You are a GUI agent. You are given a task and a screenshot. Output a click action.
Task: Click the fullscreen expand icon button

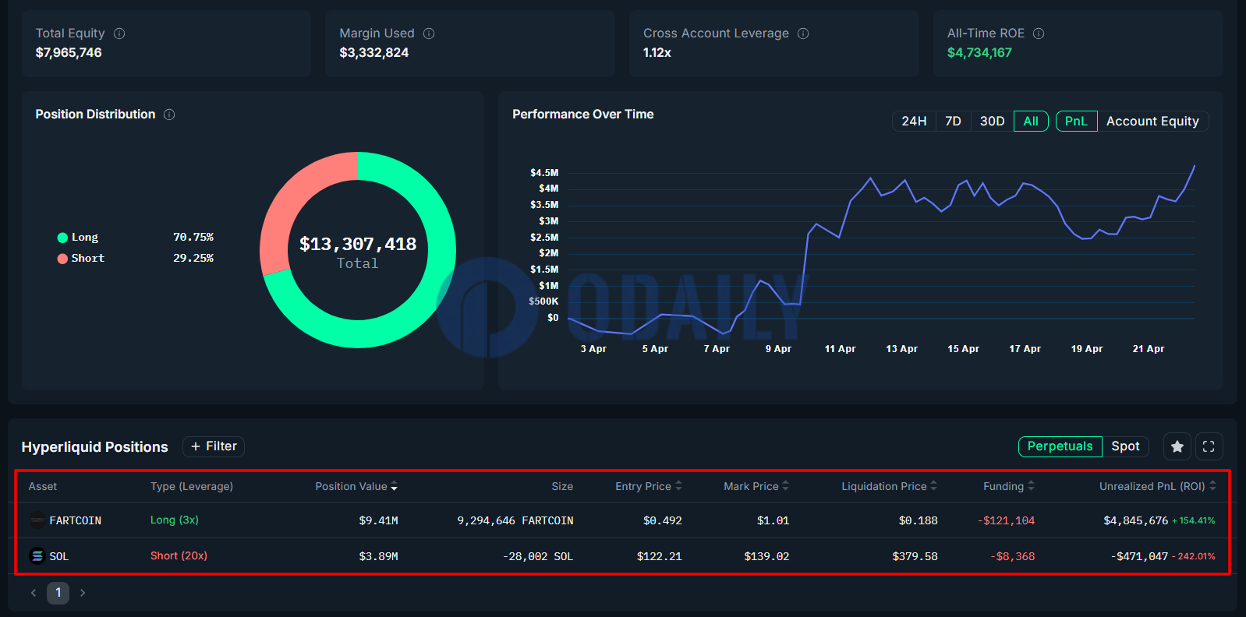coord(1209,446)
